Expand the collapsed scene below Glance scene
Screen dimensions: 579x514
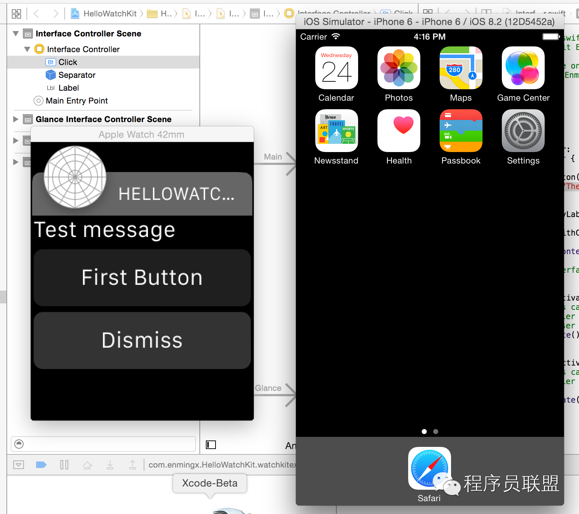16,141
